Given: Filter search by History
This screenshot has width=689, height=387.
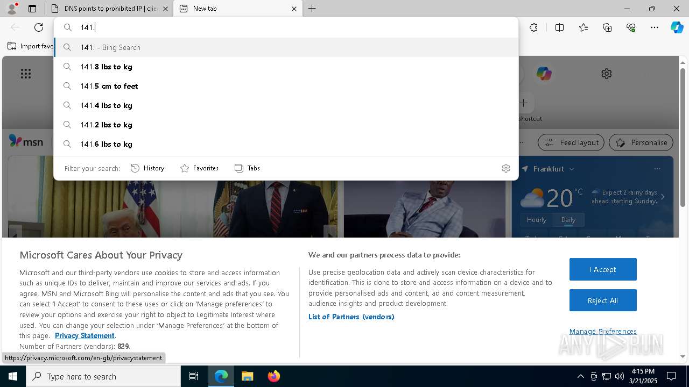Looking at the screenshot, I should click(147, 168).
